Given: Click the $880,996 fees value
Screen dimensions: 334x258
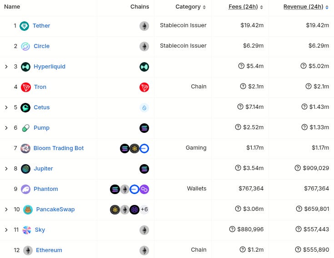Looking at the screenshot, I should click(x=250, y=229).
